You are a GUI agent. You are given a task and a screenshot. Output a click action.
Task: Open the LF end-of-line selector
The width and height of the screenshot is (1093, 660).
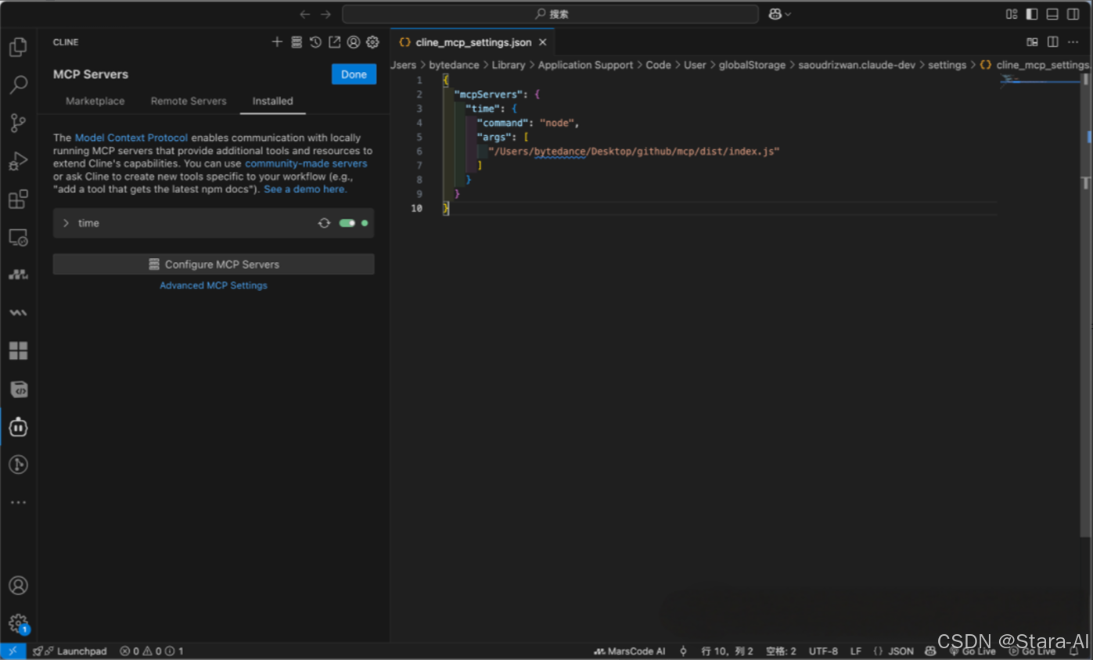[856, 651]
